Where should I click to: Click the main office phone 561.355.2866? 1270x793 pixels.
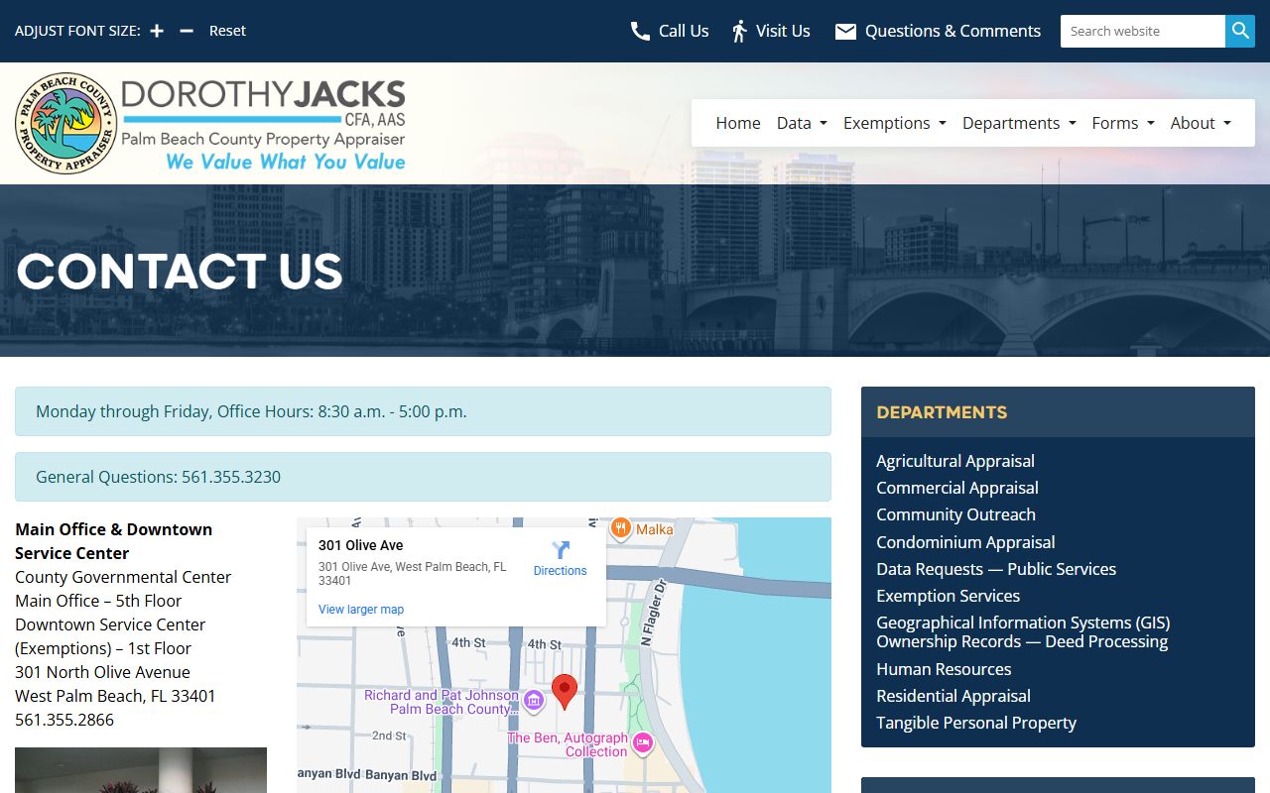64,720
